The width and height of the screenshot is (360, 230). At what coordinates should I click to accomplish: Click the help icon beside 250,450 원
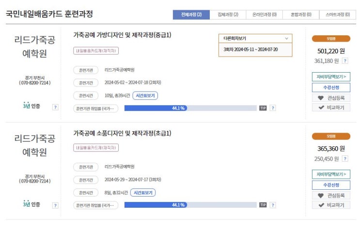345,158
